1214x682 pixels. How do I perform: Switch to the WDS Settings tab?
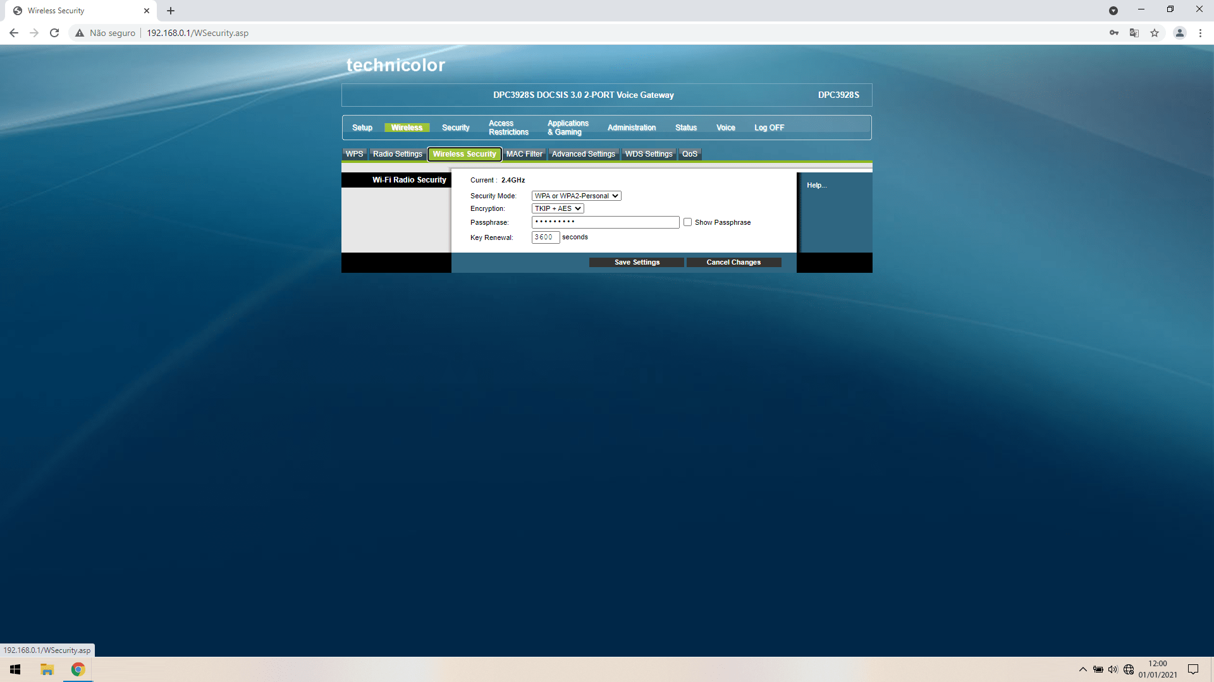(649, 154)
